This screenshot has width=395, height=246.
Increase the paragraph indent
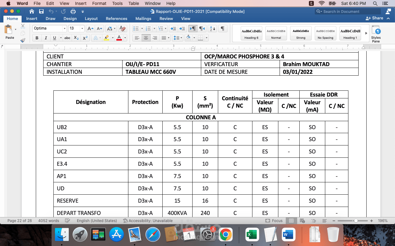(182, 29)
